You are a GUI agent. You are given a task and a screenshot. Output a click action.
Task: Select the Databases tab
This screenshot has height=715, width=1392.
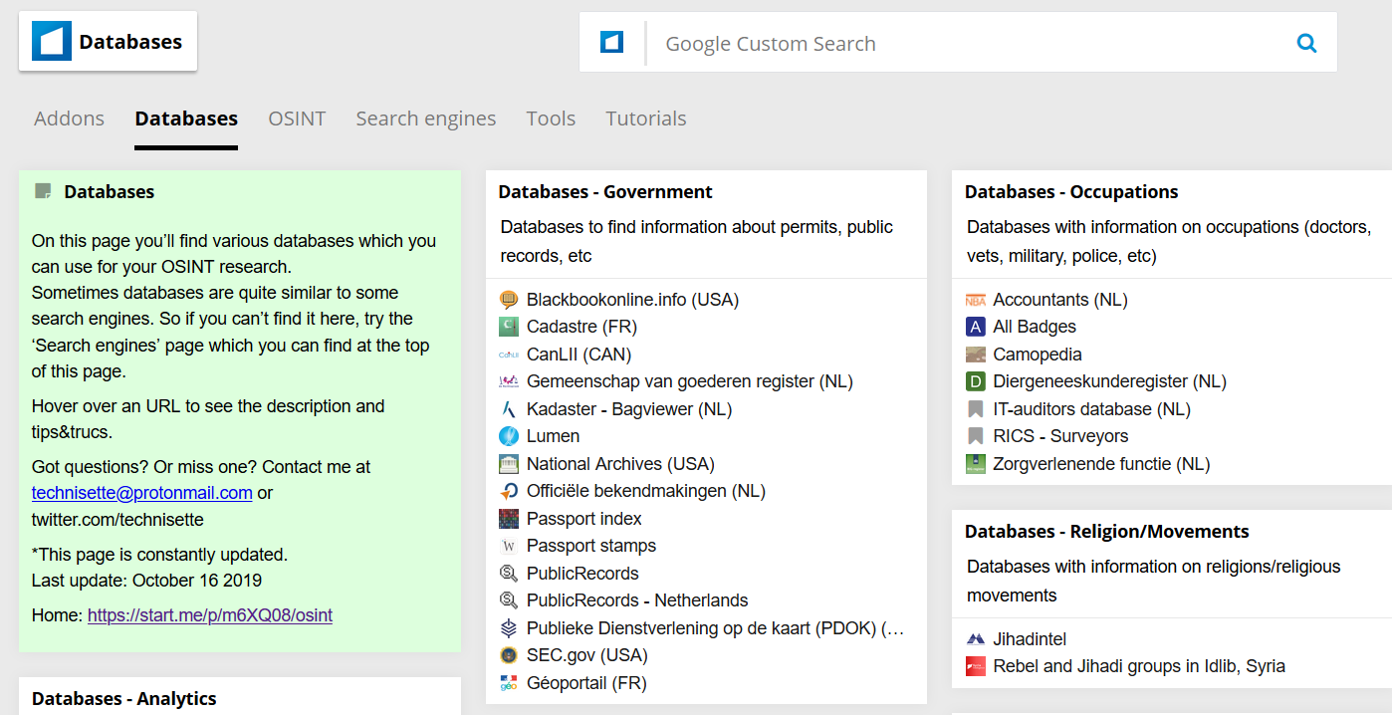pyautogui.click(x=186, y=119)
